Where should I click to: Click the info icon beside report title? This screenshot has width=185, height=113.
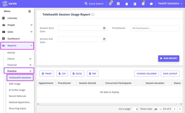pyautogui.click(x=93, y=15)
